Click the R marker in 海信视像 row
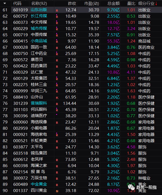This screenshot has height=195, width=162. 57,123
